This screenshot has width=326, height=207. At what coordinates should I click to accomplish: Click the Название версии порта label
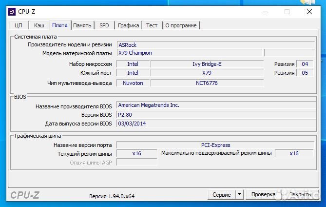click(83, 145)
